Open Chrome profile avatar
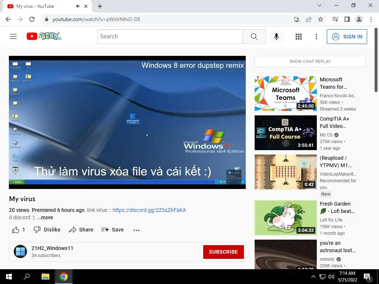Viewport: 379px width, 284px height. 359,19
